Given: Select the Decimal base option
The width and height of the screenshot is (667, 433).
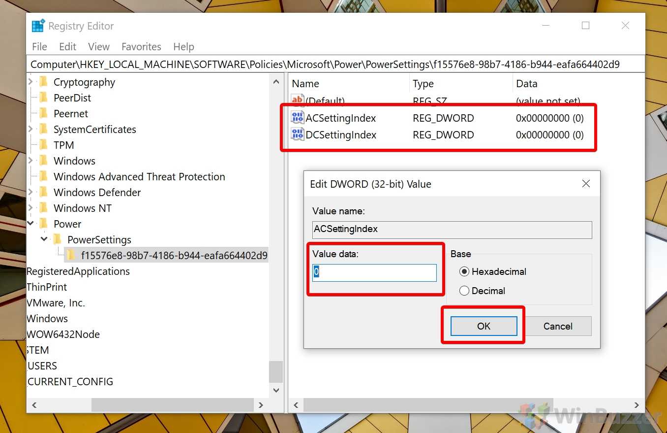Looking at the screenshot, I should [x=464, y=291].
